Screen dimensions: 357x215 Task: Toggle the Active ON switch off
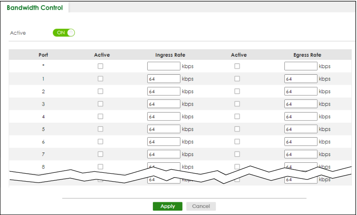[63, 33]
